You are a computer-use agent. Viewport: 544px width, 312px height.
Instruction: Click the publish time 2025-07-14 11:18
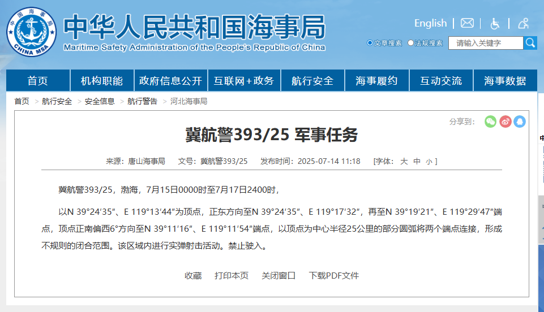click(x=329, y=161)
